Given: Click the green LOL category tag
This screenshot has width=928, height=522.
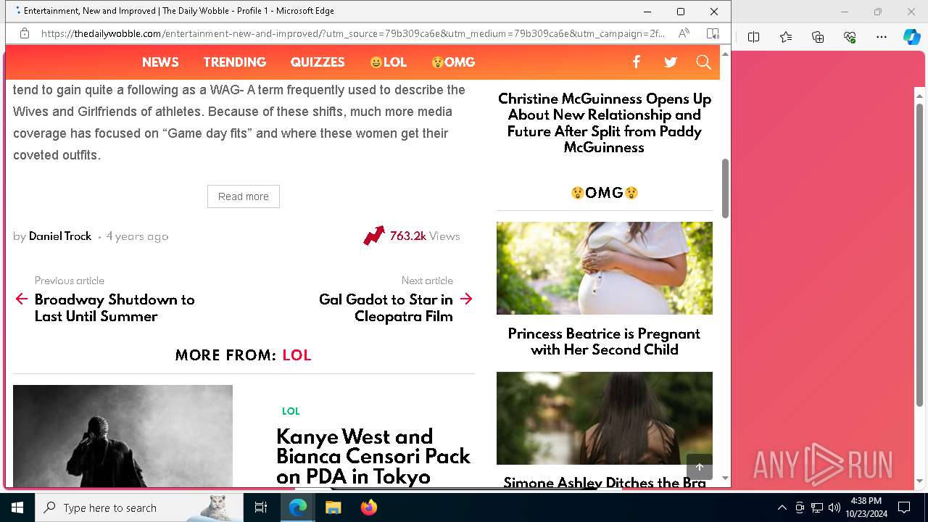Looking at the screenshot, I should point(291,411).
